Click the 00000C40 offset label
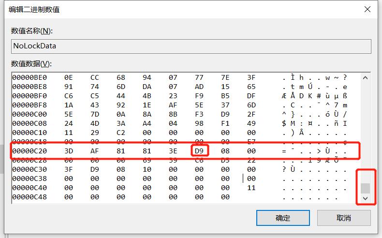The width and height of the screenshot is (382, 238). 29,188
